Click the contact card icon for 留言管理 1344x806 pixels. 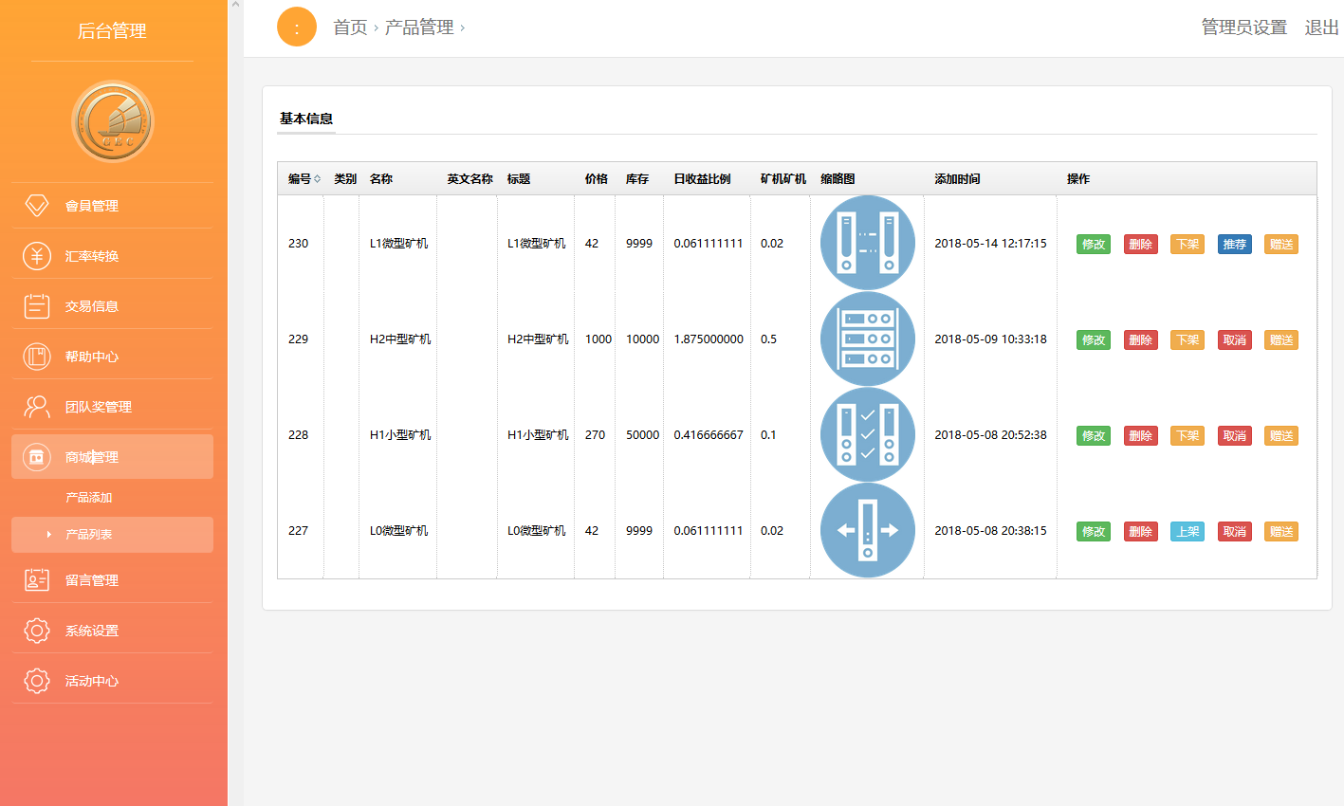tap(36, 580)
